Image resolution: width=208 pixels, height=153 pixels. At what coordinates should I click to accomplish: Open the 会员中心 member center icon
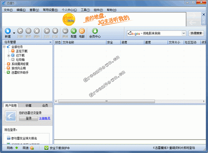click(95, 31)
